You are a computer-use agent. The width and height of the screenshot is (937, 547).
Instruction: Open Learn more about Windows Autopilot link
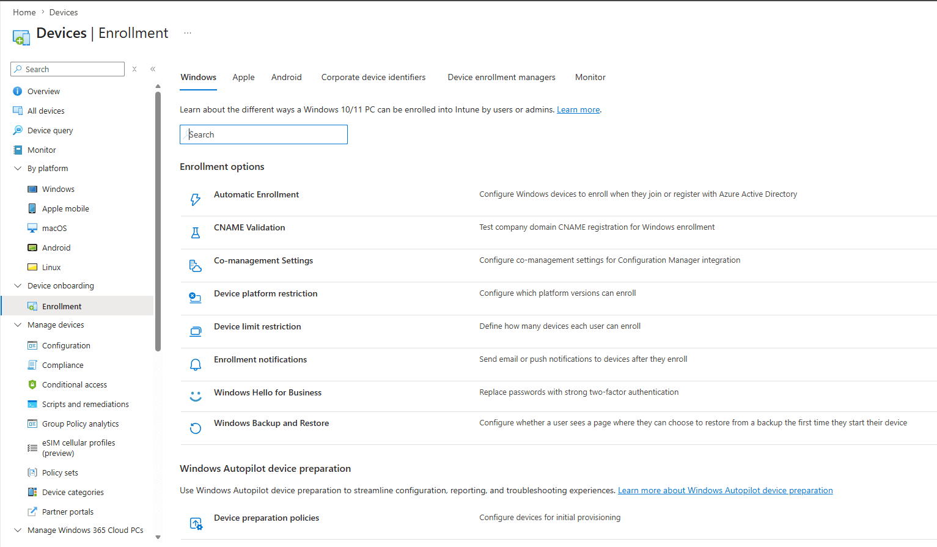click(x=726, y=490)
